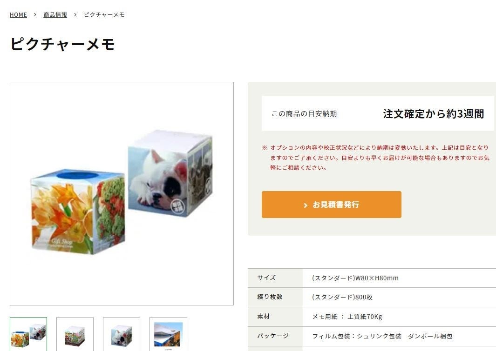Click the dog-printed memo cube in main image
The image size is (496, 351).
tap(170, 172)
